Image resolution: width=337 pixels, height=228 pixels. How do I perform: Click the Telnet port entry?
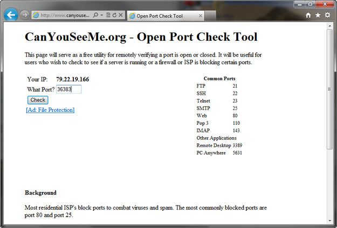(x=217, y=101)
